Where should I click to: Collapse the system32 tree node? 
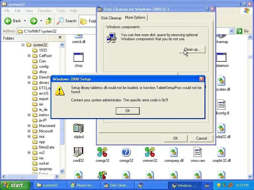tap(23, 45)
